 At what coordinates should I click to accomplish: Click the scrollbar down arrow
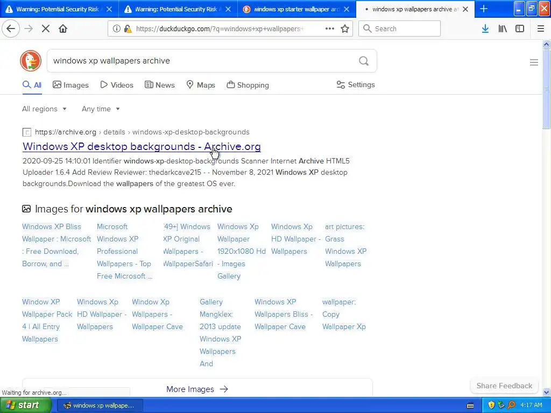click(547, 392)
